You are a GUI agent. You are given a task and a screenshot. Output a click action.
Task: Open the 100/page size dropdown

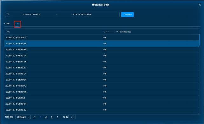click(23, 117)
